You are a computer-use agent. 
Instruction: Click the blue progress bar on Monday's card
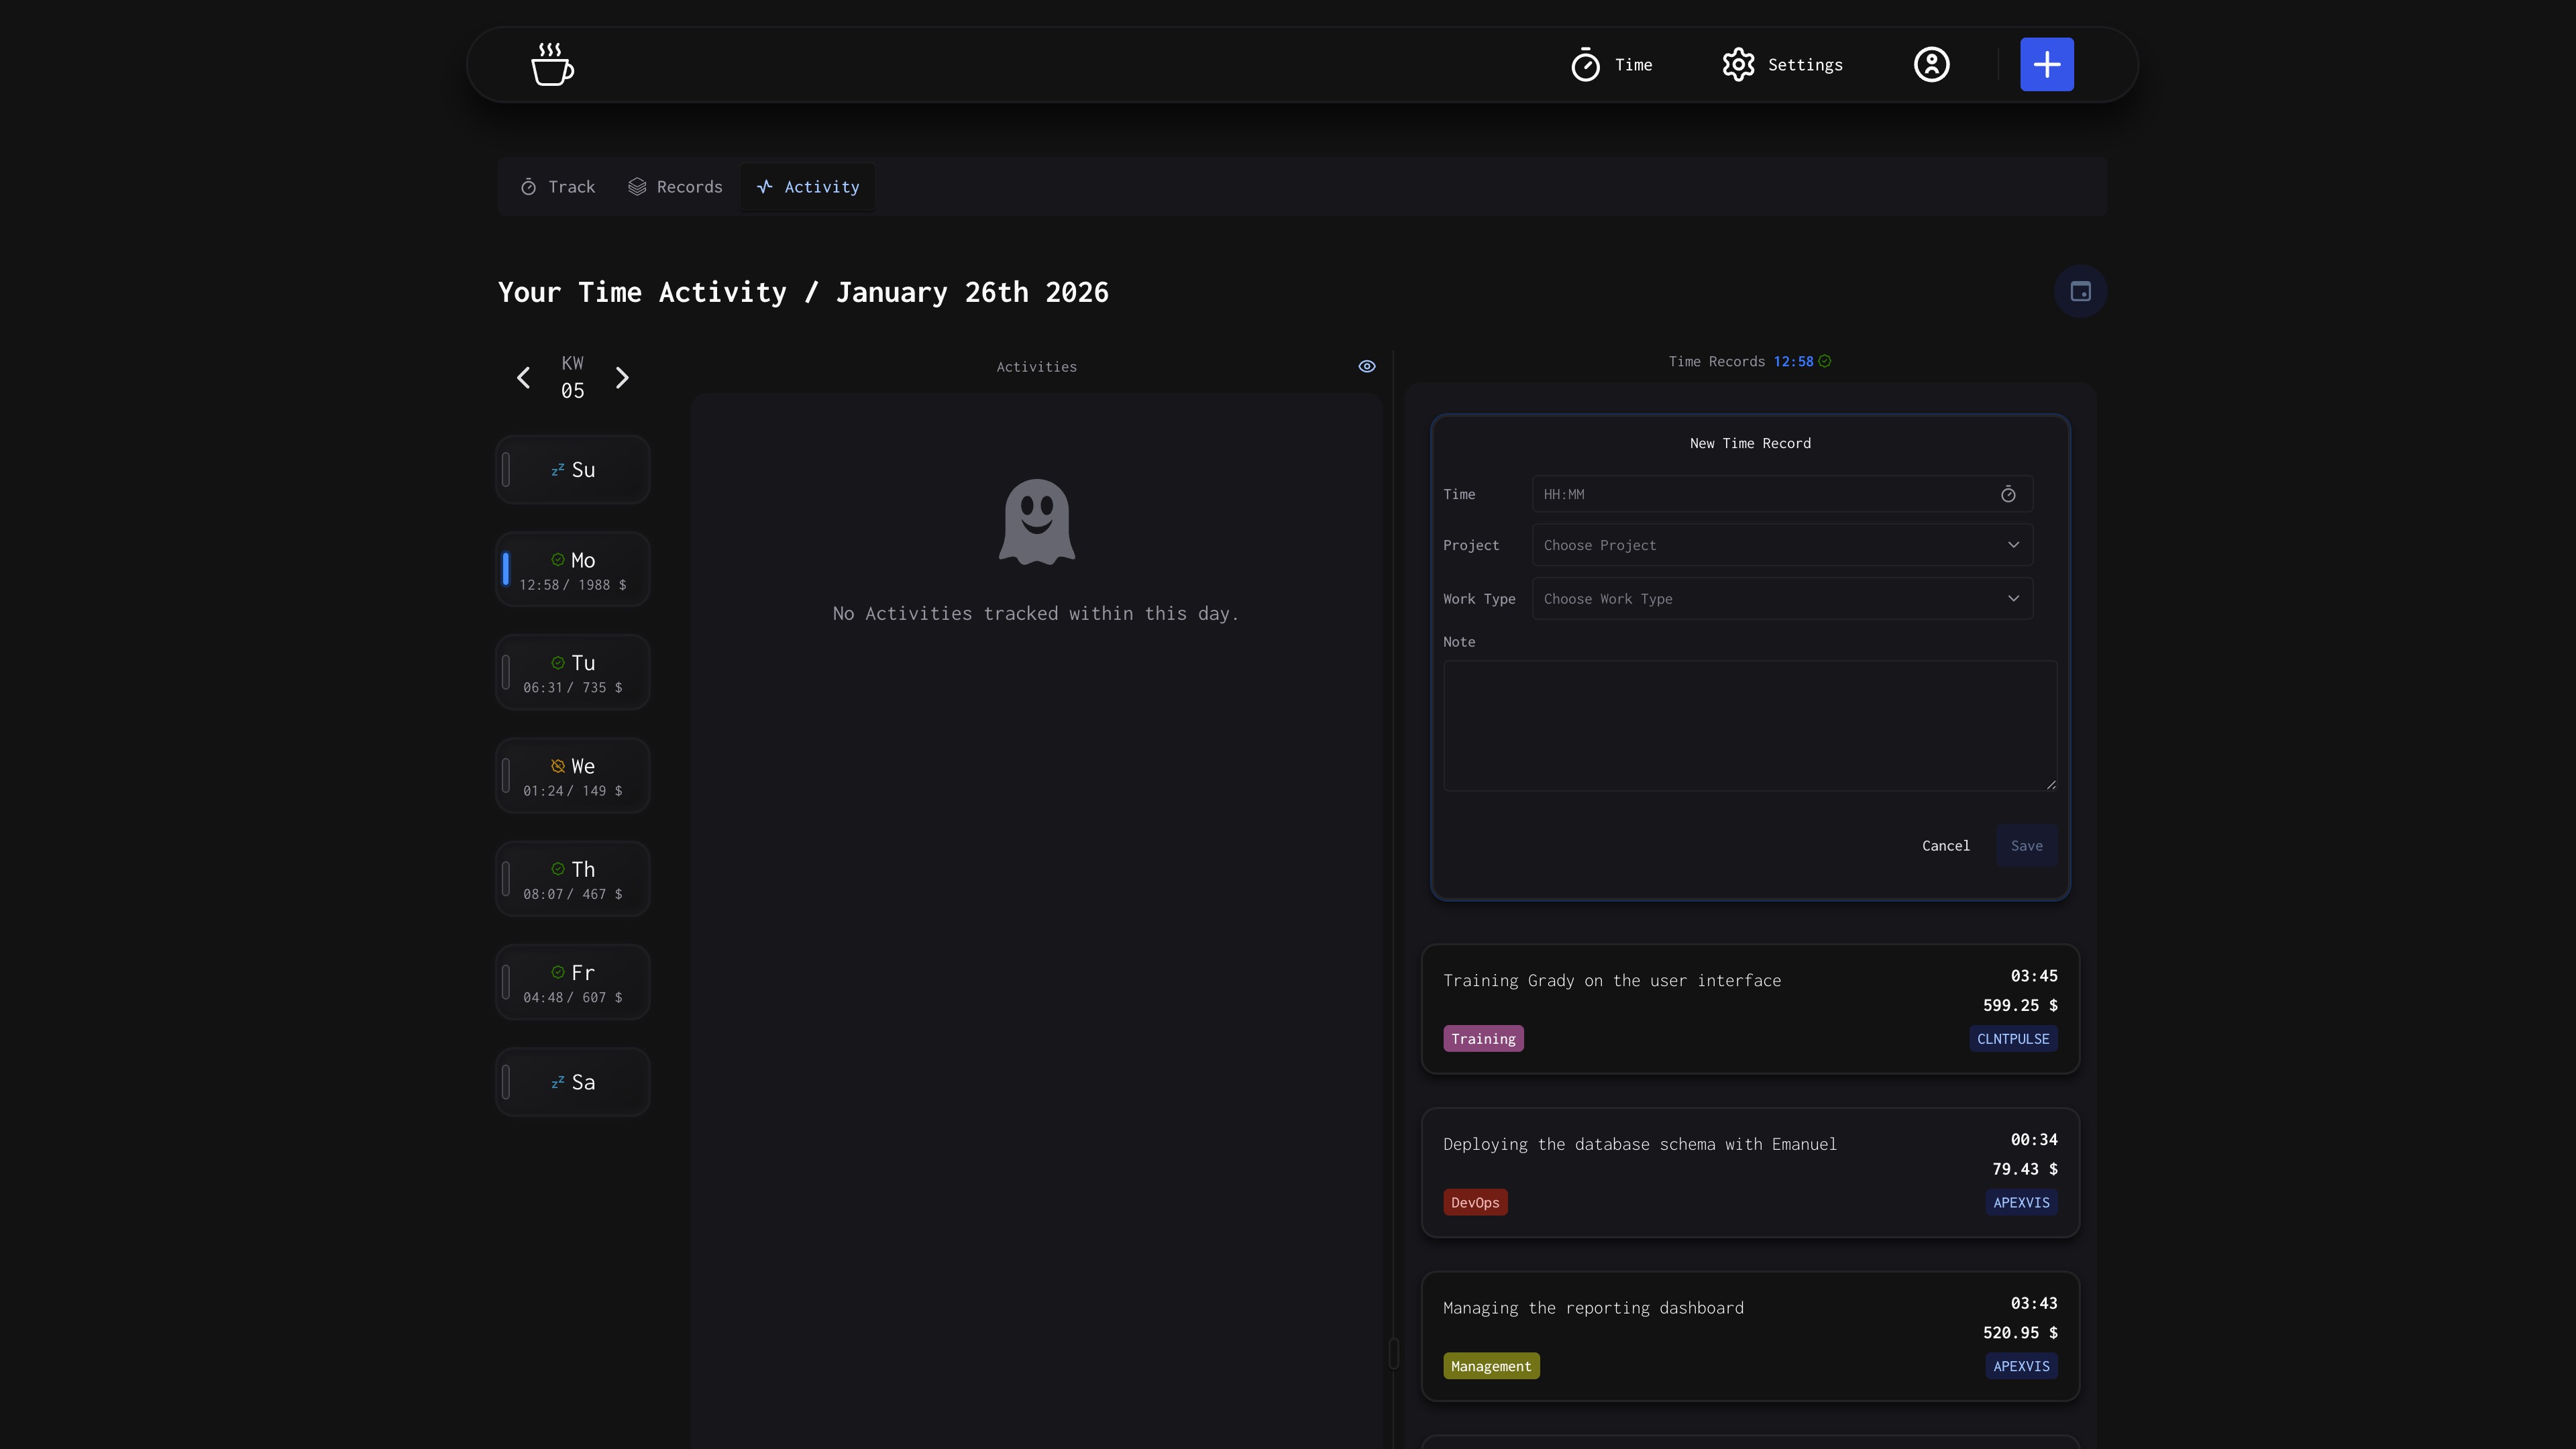pyautogui.click(x=507, y=569)
